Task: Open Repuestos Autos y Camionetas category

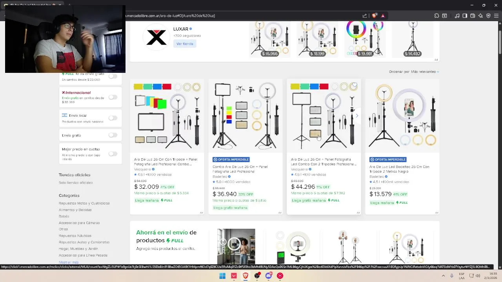Action: click(x=84, y=242)
